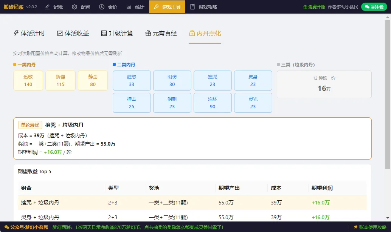Select the 狂怒 33 price card
The width and height of the screenshot is (391, 232).
pyautogui.click(x=132, y=81)
